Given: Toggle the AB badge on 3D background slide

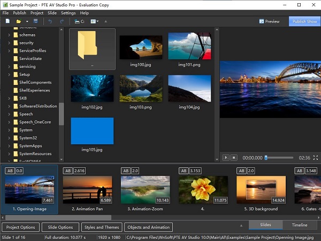Looking at the screenshot, I should point(241,170).
